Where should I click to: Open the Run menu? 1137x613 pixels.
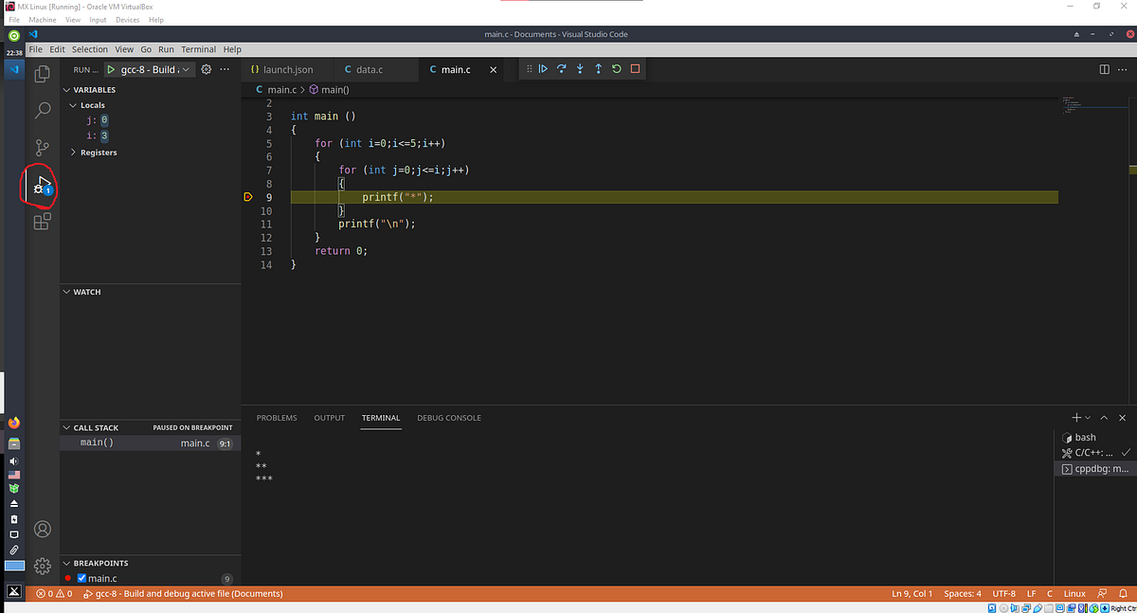tap(166, 48)
